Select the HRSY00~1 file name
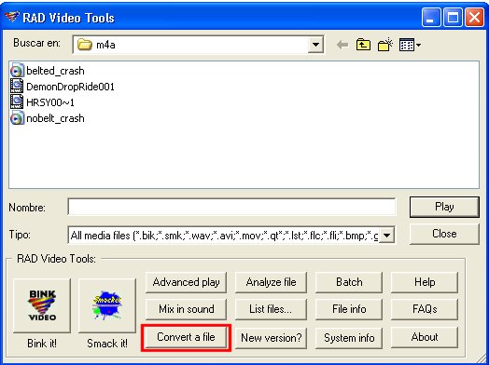489x365 pixels. tap(50, 102)
